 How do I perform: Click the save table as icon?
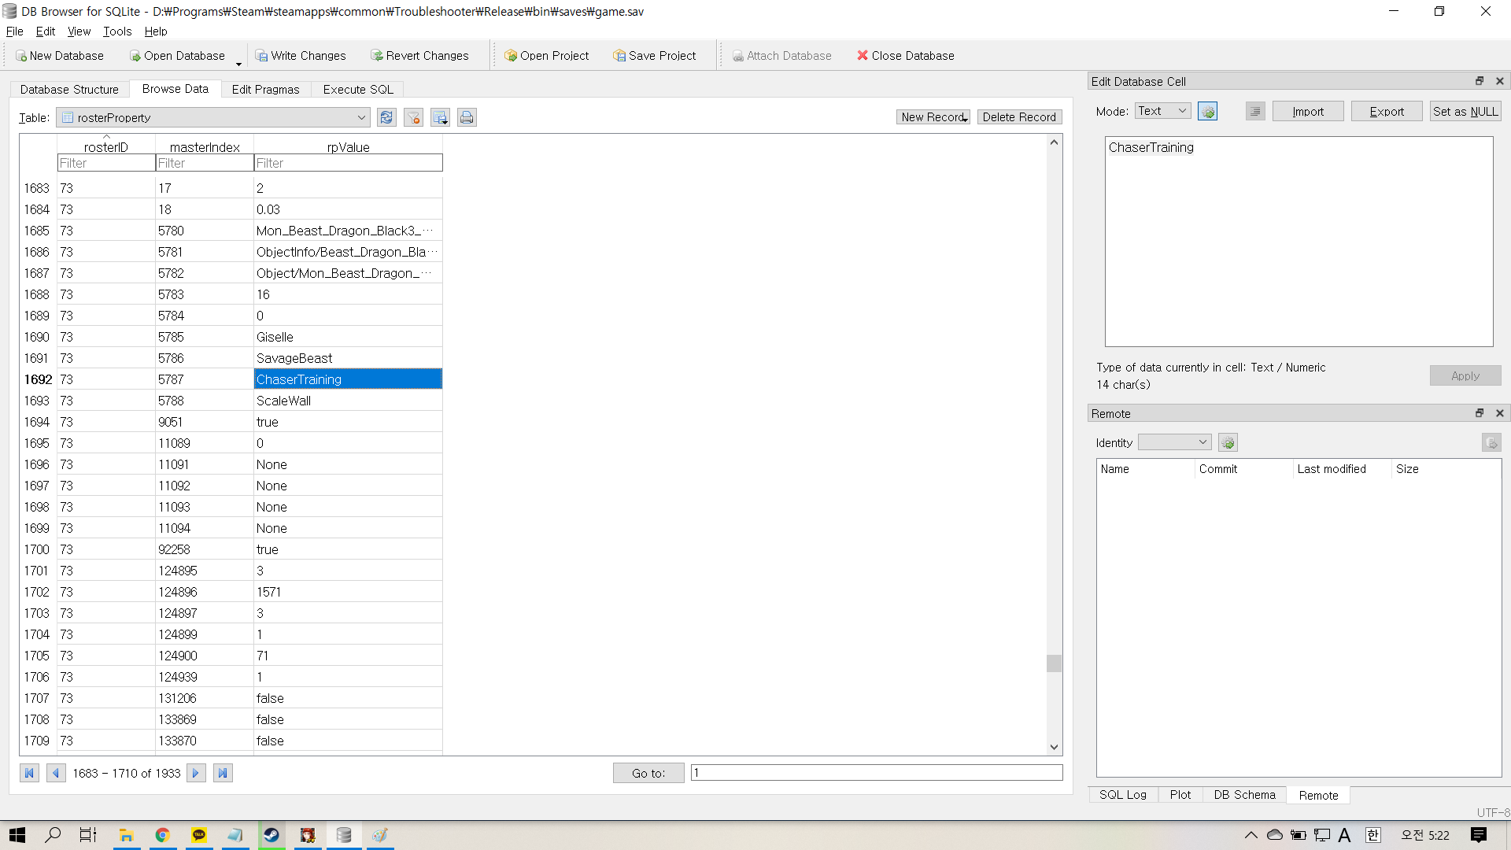(x=440, y=117)
